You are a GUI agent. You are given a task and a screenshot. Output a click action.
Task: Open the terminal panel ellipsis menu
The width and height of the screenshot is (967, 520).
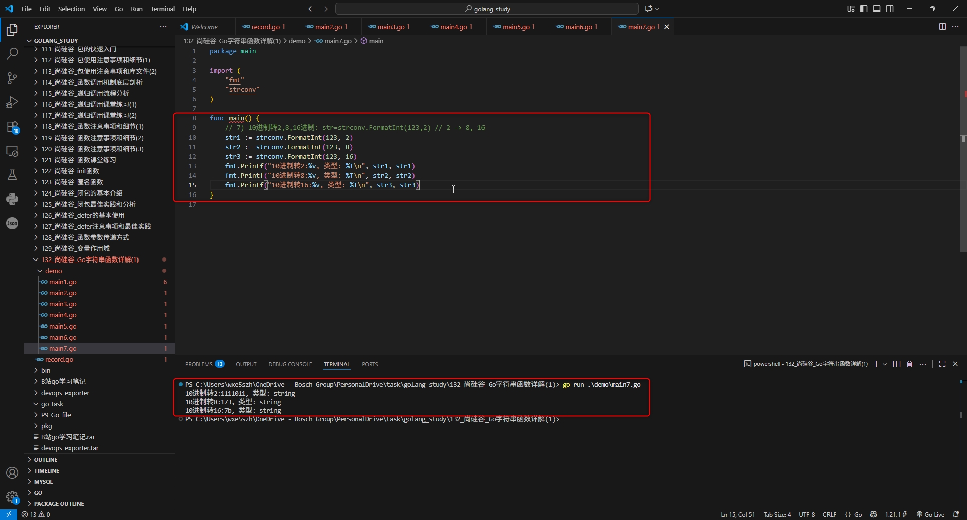click(923, 364)
